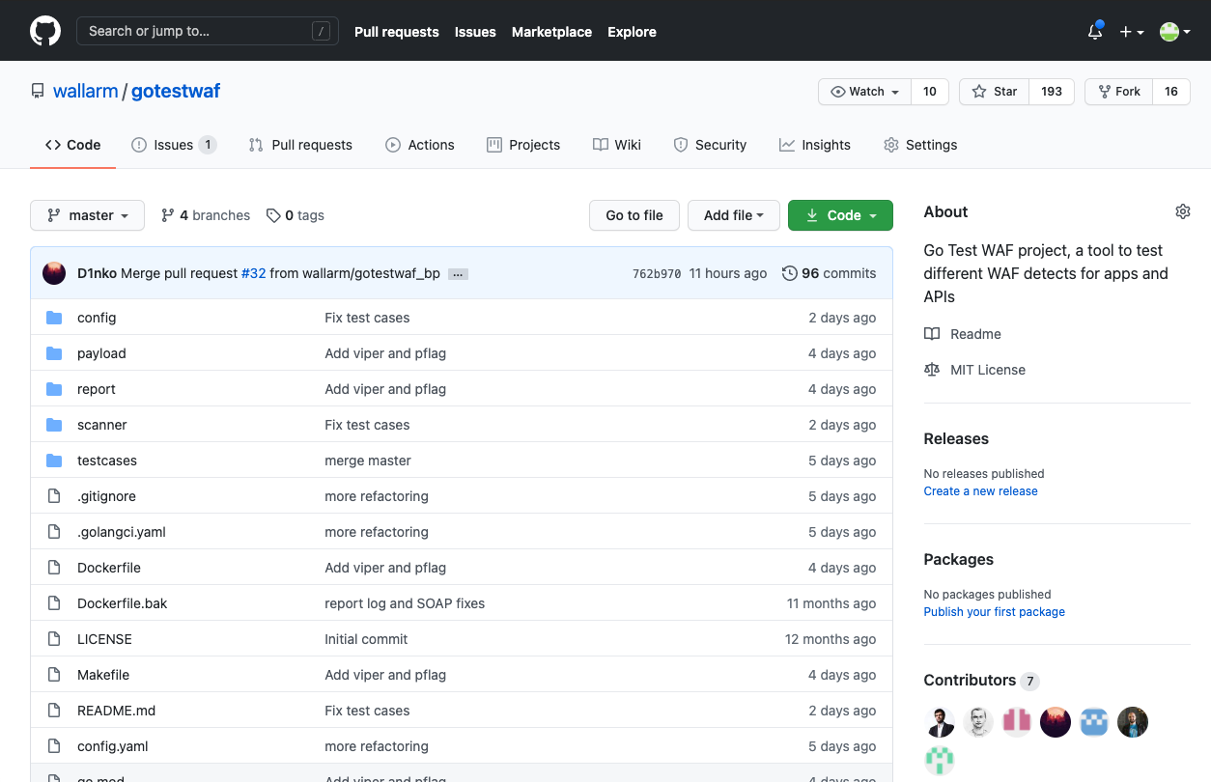Open commit hash 762b970

[657, 274]
